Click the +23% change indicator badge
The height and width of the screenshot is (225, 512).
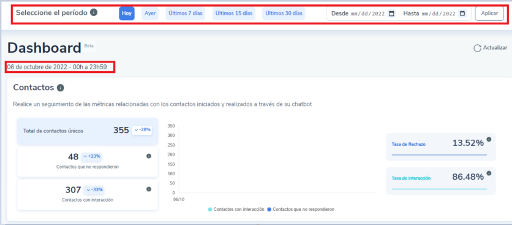point(91,157)
